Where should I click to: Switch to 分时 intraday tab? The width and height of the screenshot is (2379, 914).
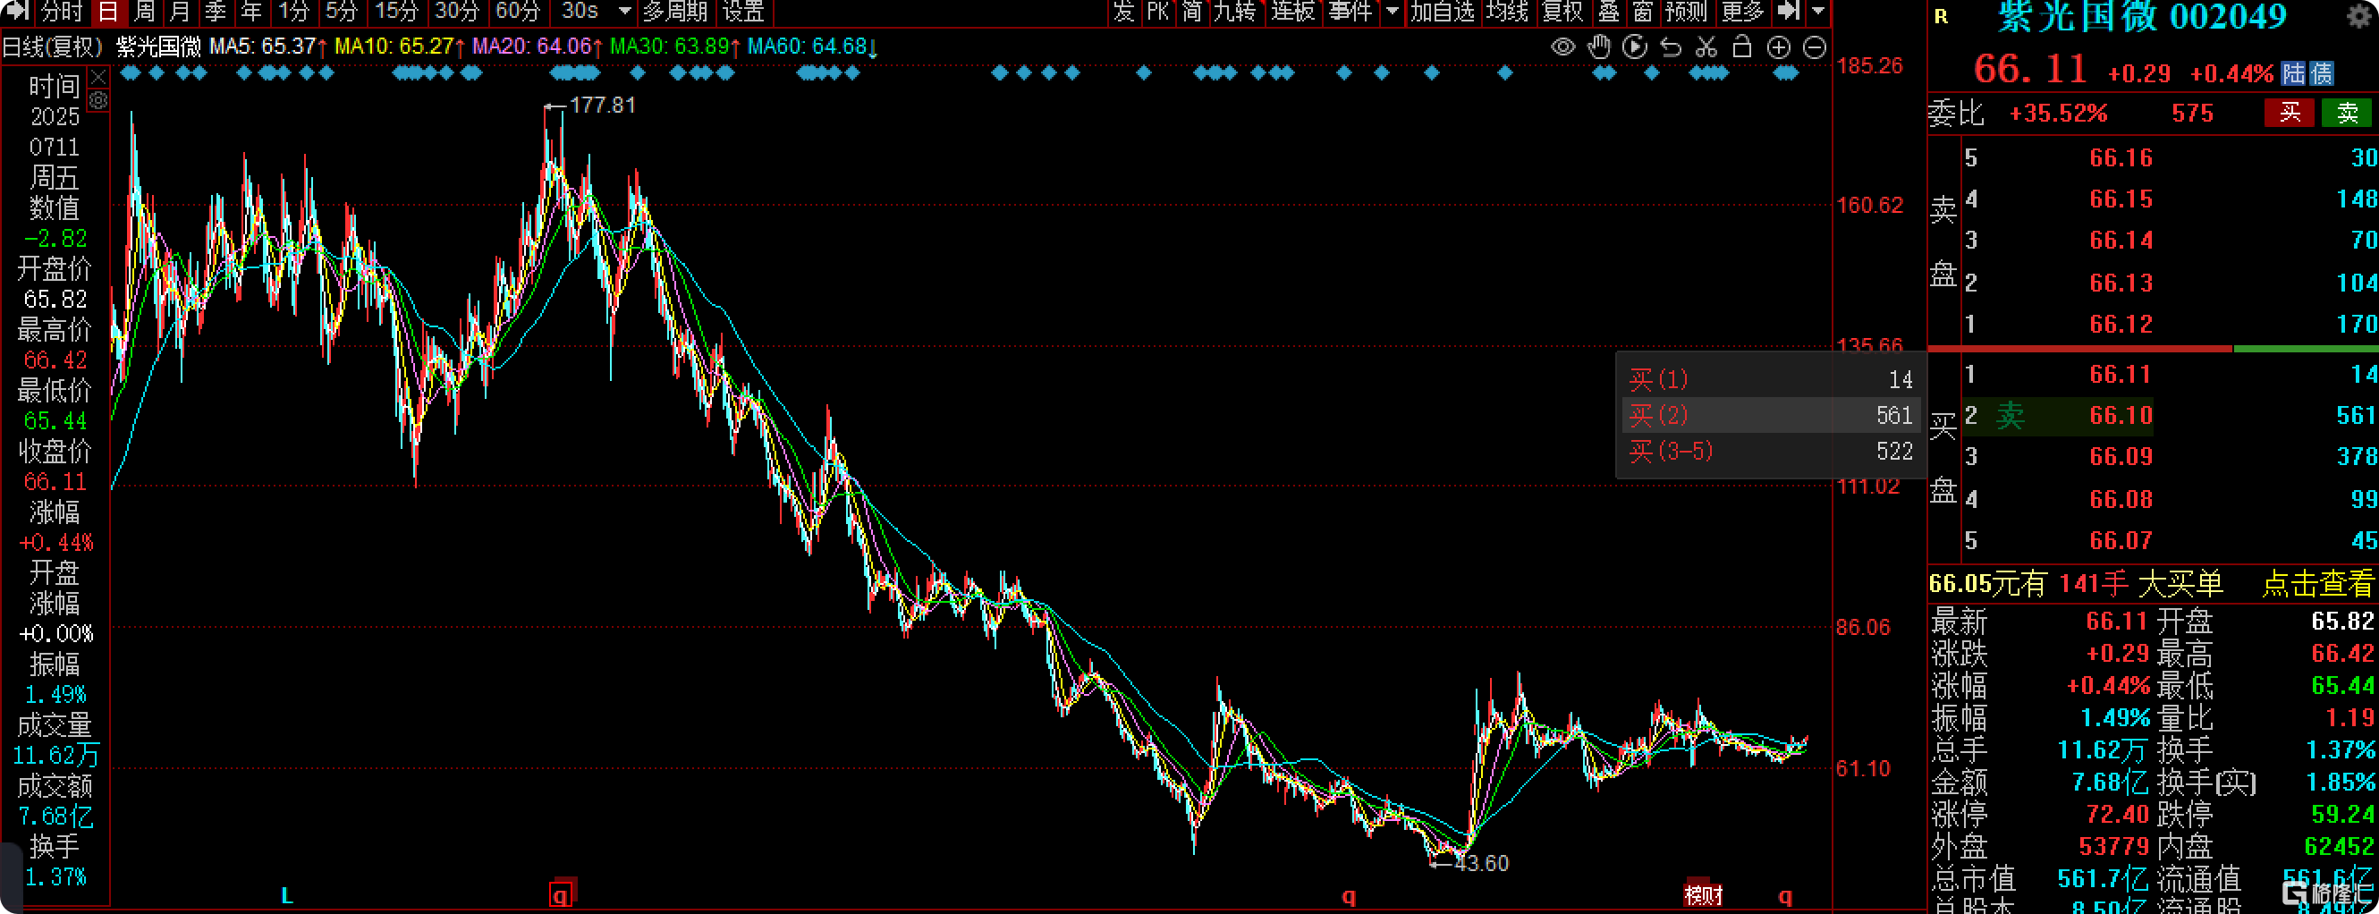pyautogui.click(x=61, y=12)
